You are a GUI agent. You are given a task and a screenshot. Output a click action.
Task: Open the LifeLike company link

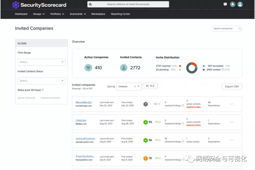coord(81,120)
